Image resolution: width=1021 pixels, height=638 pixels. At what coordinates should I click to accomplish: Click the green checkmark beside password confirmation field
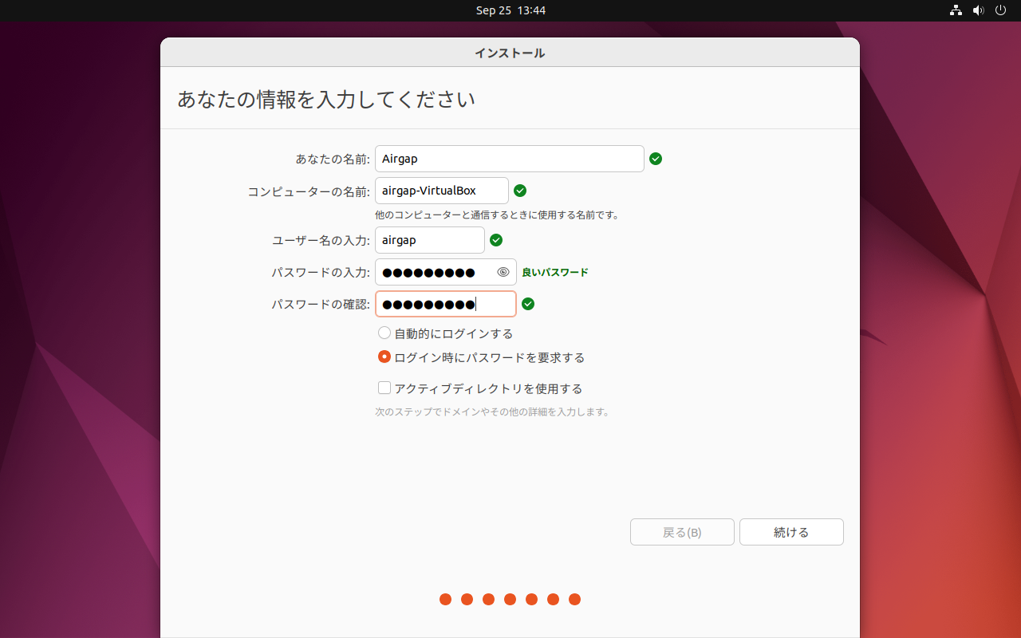point(528,304)
